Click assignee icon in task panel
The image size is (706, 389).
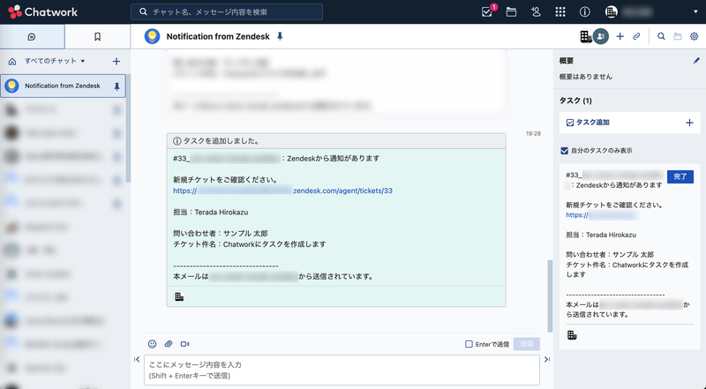pyautogui.click(x=572, y=335)
